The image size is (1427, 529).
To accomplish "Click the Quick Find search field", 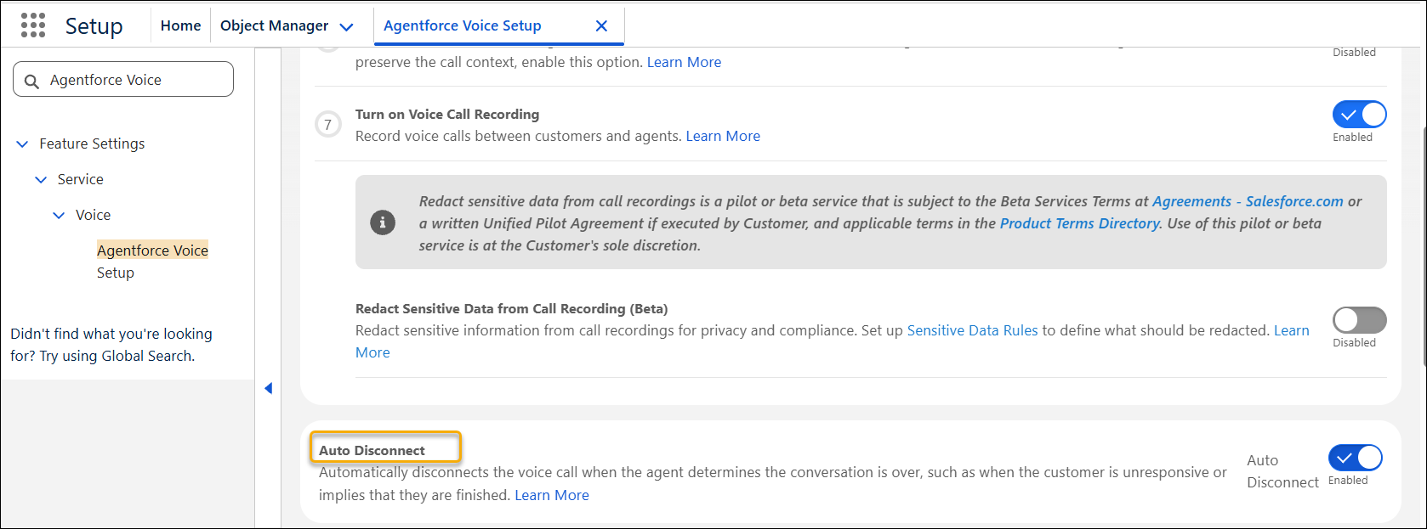I will 123,79.
